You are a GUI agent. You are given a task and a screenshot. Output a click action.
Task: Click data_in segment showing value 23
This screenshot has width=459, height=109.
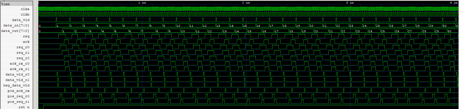(356, 25)
